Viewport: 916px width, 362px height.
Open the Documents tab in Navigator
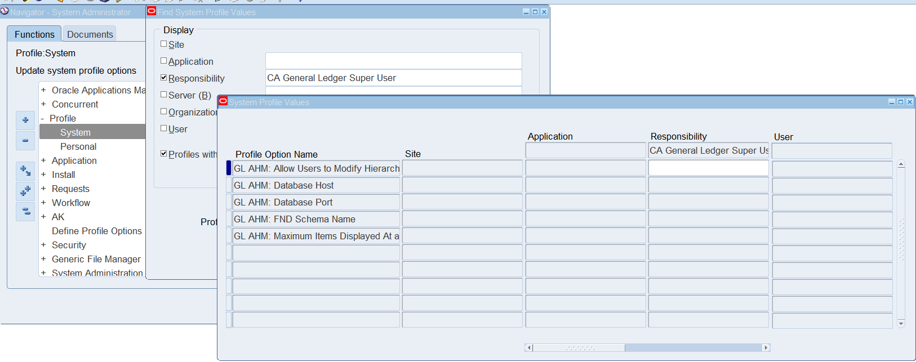pyautogui.click(x=90, y=34)
